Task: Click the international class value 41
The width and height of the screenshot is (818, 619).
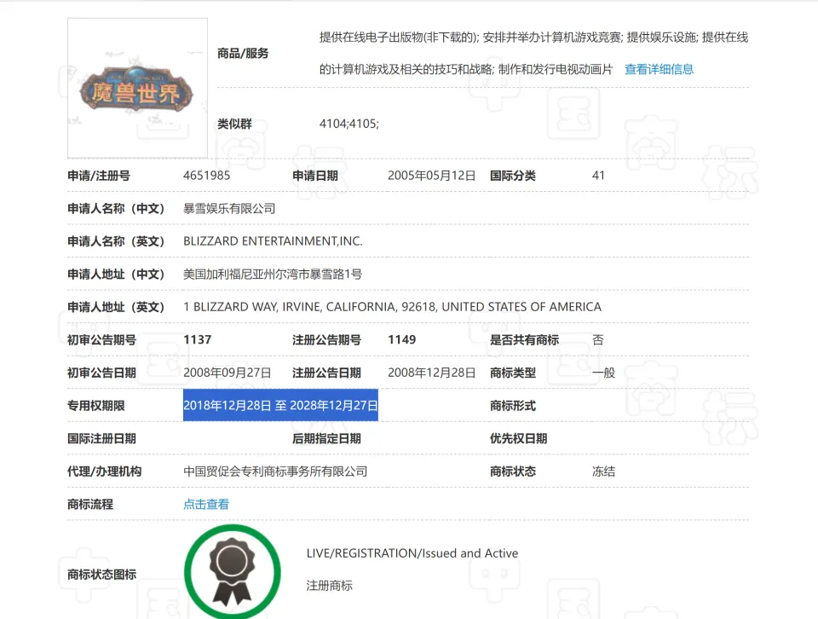Action: click(598, 176)
